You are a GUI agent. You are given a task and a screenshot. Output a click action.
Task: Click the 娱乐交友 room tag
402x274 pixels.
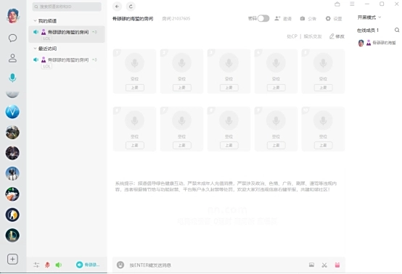pos(313,36)
